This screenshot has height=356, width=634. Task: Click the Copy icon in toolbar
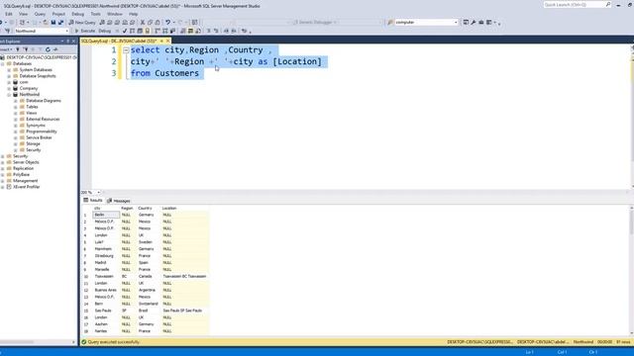pyautogui.click(x=150, y=22)
